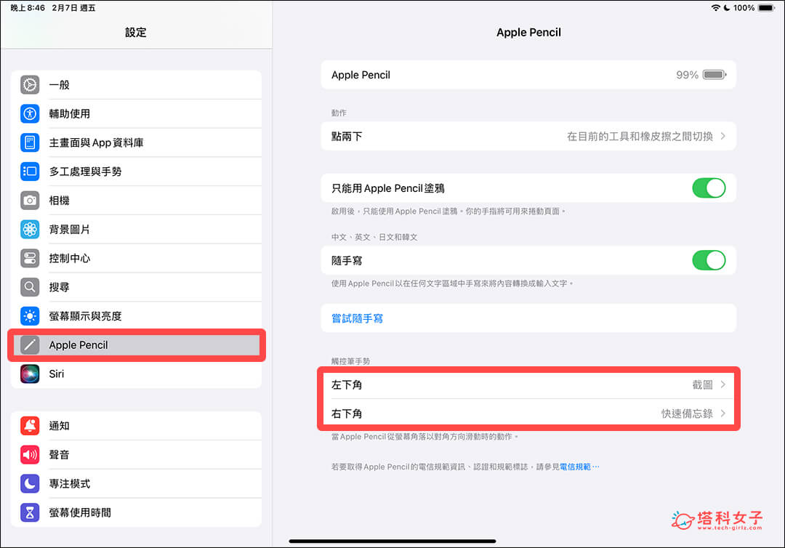Screen dimensions: 785x548
Task: Tap the 2月7日 週五 date in status bar
Action: pos(73,8)
